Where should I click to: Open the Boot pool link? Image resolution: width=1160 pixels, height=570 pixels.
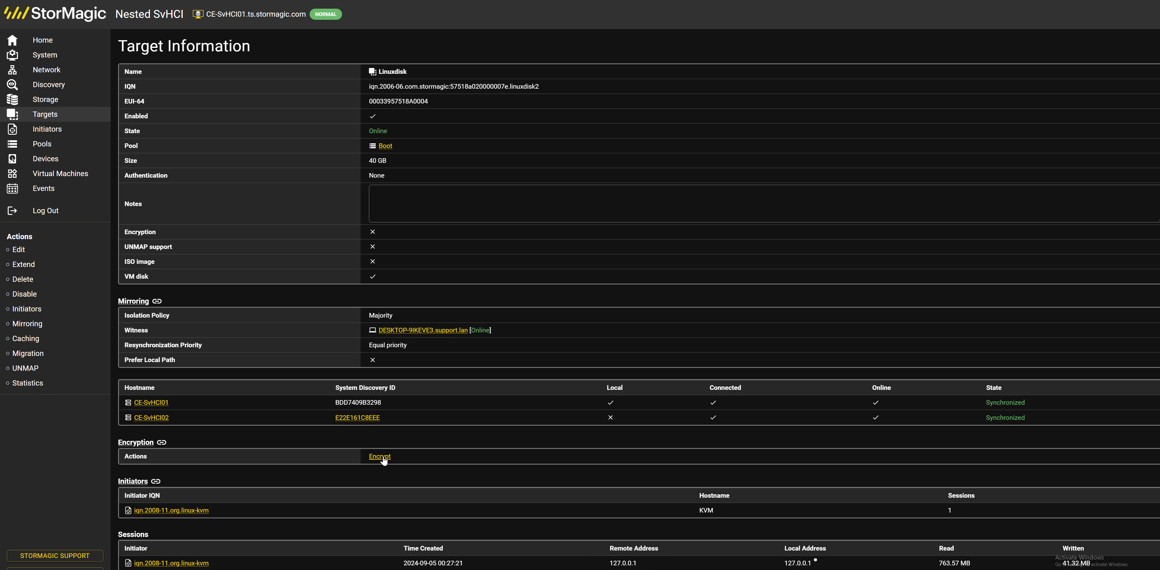(x=385, y=146)
